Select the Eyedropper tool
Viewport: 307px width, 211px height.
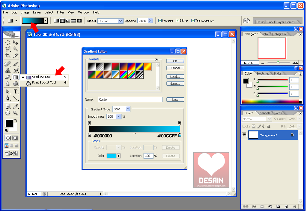tap(16, 106)
